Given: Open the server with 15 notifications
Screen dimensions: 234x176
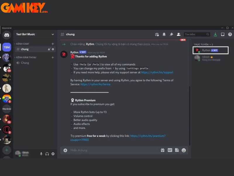Looking at the screenshot, I should 7,119.
